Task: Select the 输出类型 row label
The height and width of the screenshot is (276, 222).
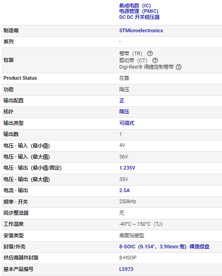Action: (x=13, y=123)
